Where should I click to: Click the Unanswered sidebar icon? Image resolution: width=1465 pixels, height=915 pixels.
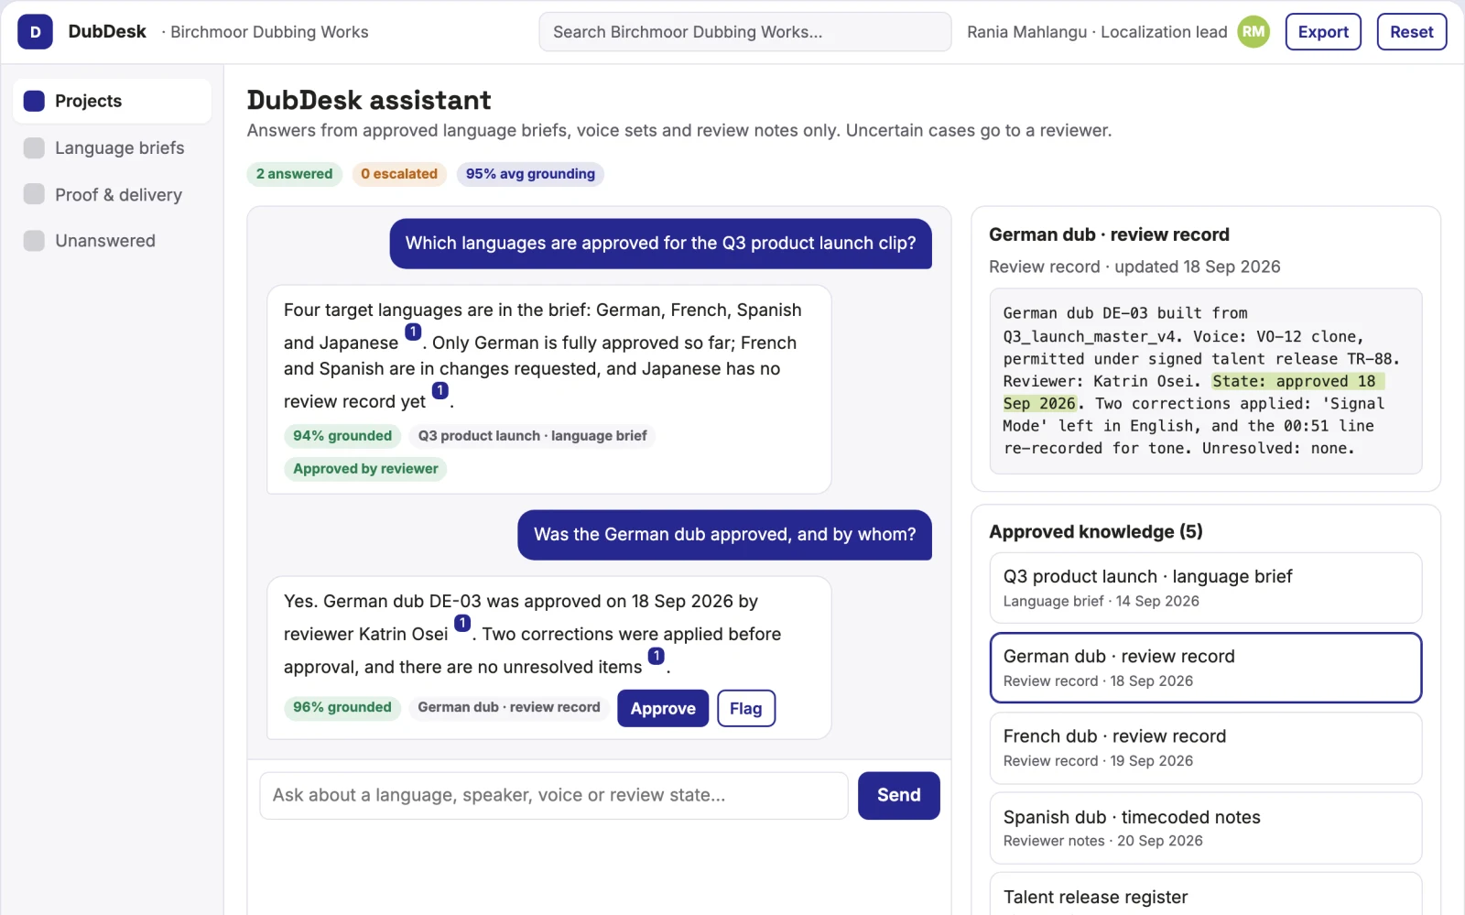pyautogui.click(x=34, y=241)
